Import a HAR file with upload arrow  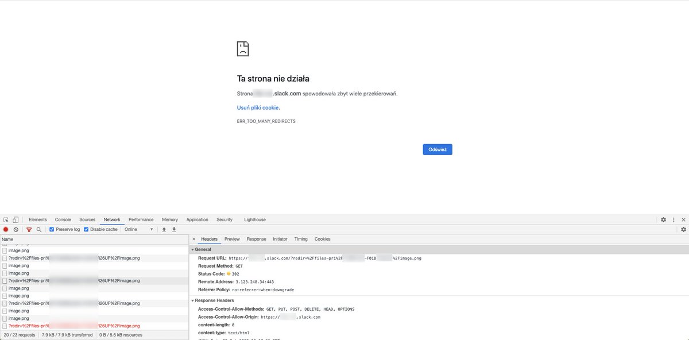tap(164, 229)
